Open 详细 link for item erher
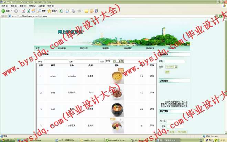 tap(152, 76)
